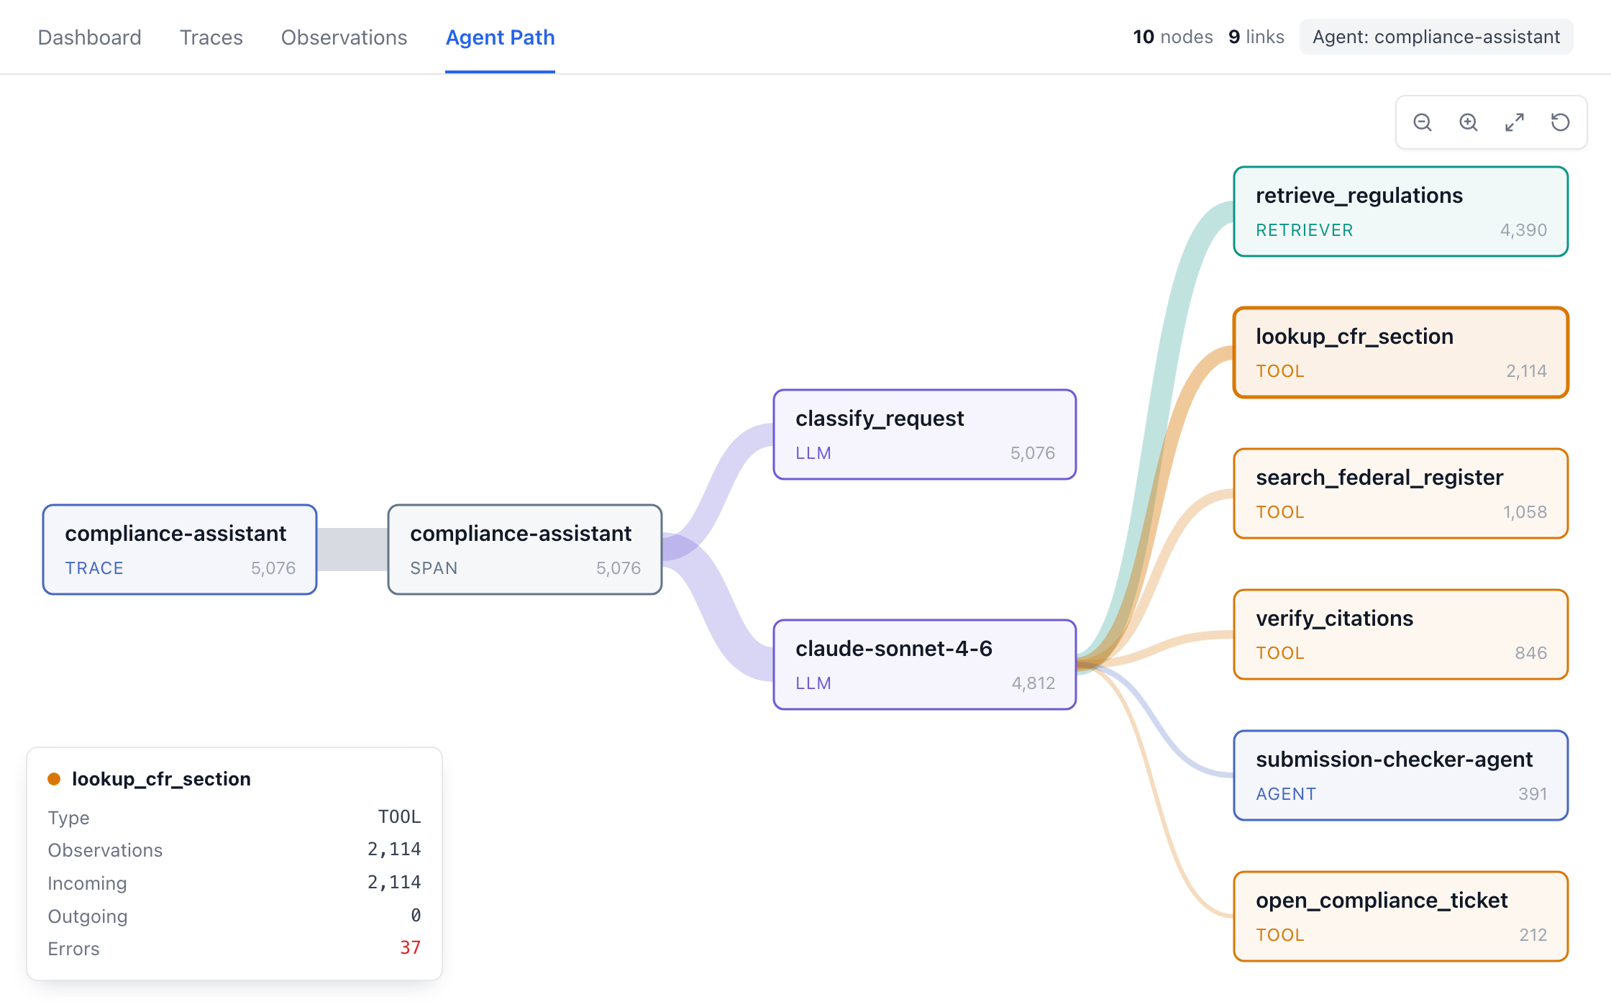Image resolution: width=1611 pixels, height=1007 pixels.
Task: Click the 10 nodes count label
Action: [x=1172, y=37]
